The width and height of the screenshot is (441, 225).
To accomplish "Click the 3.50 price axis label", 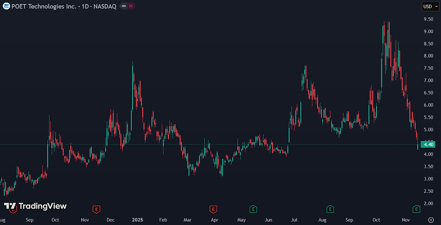I will coord(428,167).
